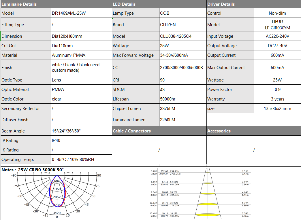Click the 15°/24°/36°/50° beam angle cell
Image resolution: width=301 pixels, height=220 pixels.
(82, 131)
